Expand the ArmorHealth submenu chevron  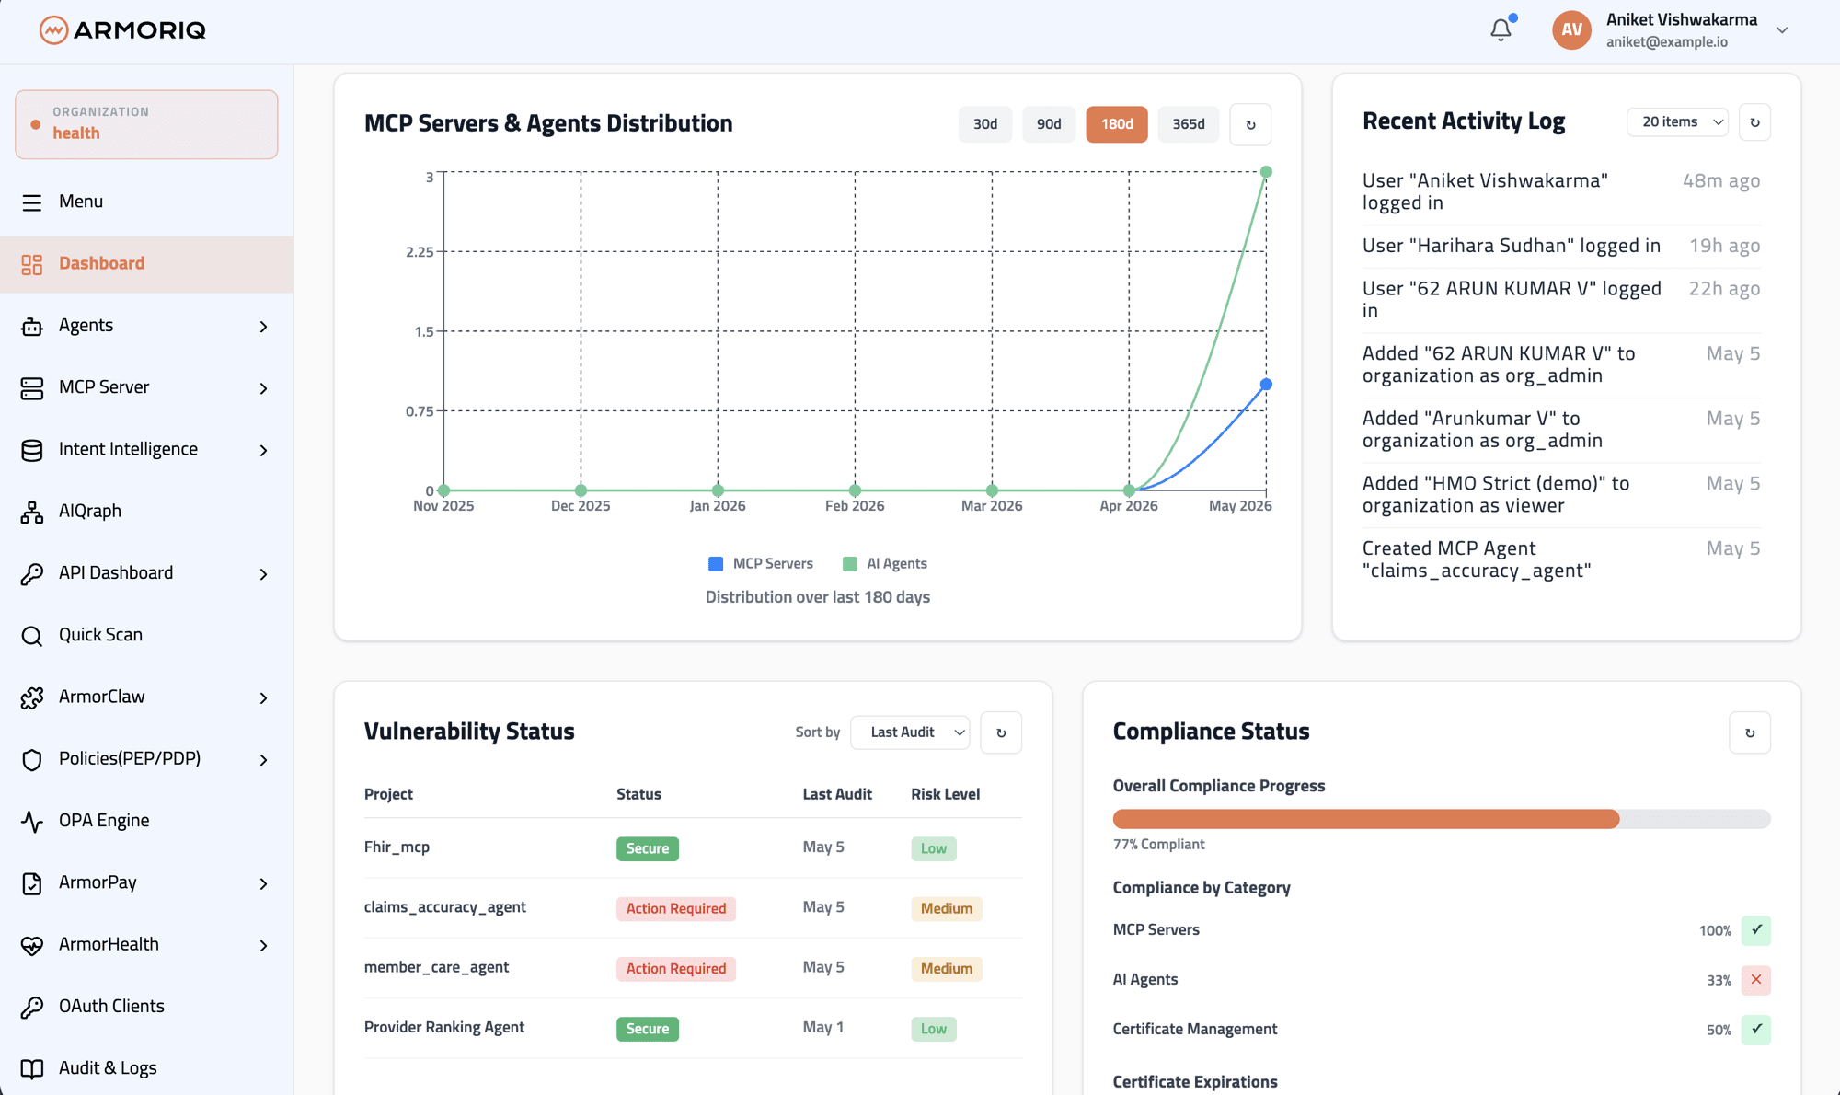264,946
